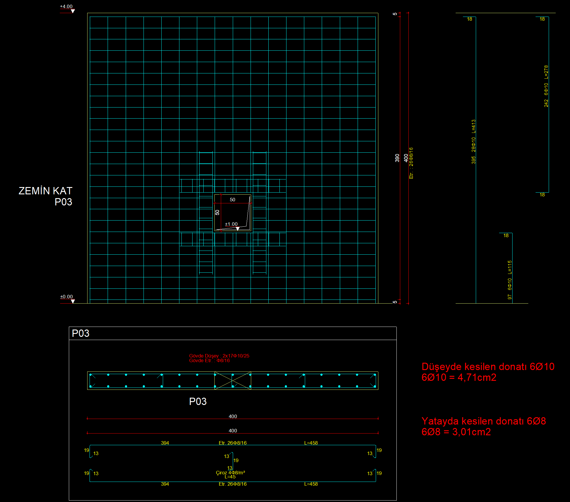Select the ±0.00 elevation label

pyautogui.click(x=67, y=297)
